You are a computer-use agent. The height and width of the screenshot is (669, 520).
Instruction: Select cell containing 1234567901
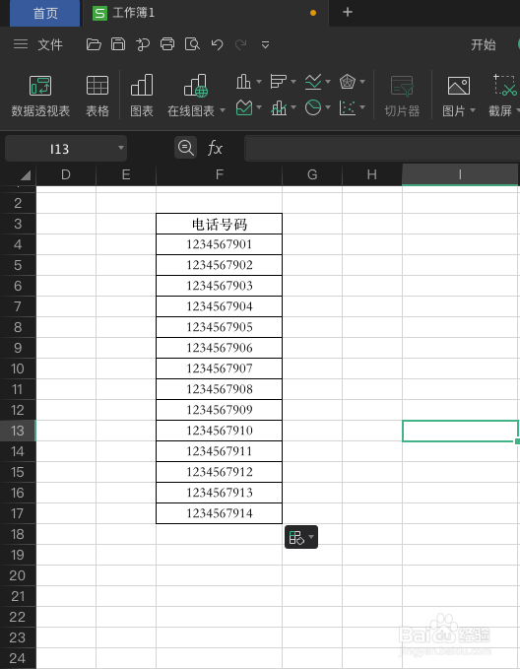click(219, 244)
